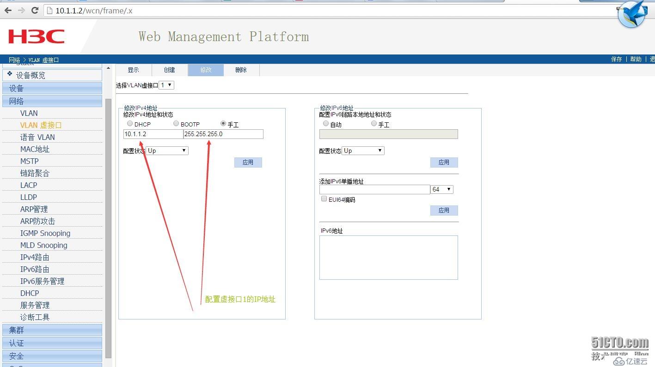655x367 pixels.
Task: Expand the 集群 sidebar section
Action: pos(52,330)
